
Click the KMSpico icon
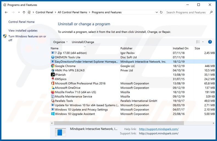tap(53, 79)
